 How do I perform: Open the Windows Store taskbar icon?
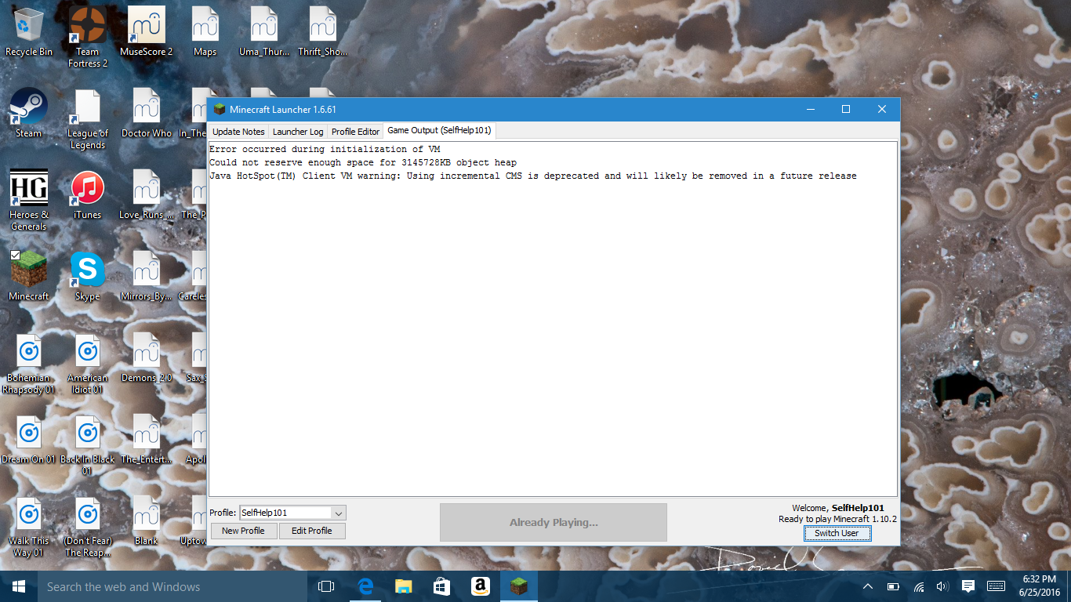click(x=441, y=586)
